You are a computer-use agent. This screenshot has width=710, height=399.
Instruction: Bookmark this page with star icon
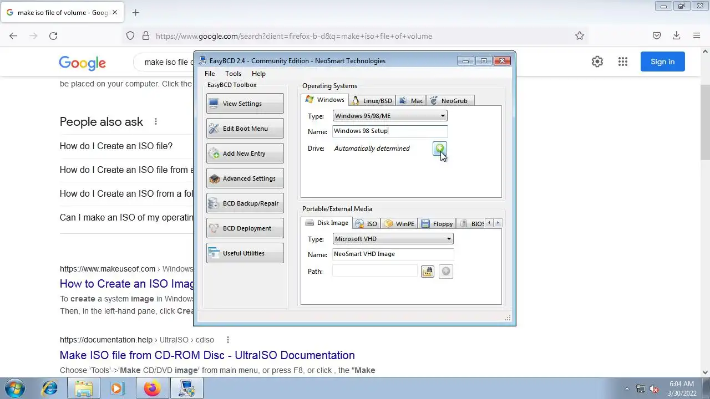580,36
